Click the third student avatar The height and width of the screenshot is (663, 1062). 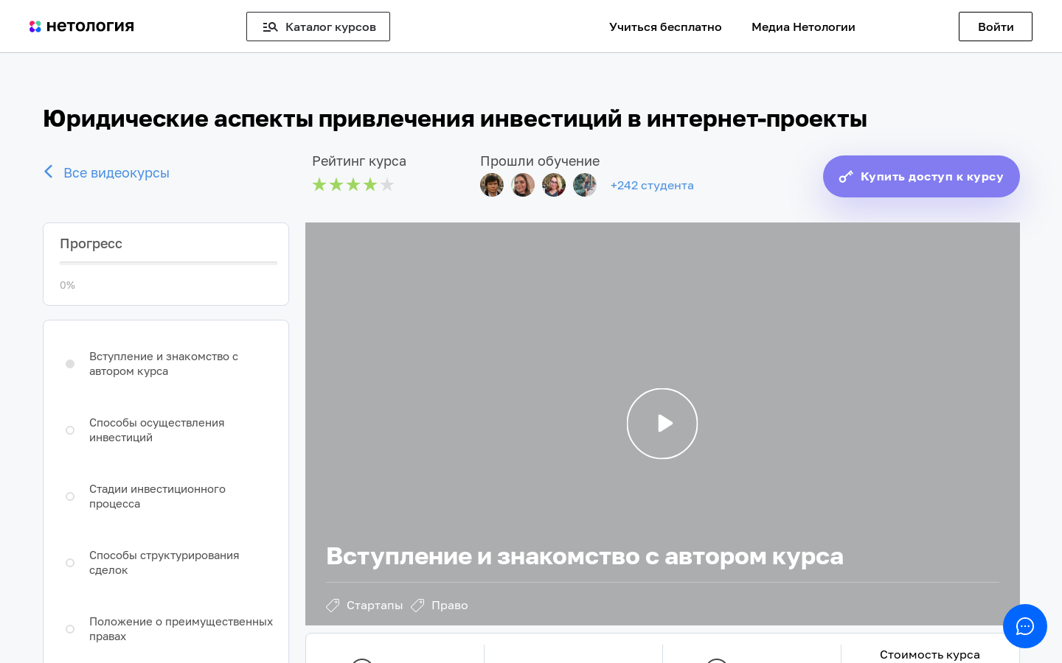[x=554, y=185]
